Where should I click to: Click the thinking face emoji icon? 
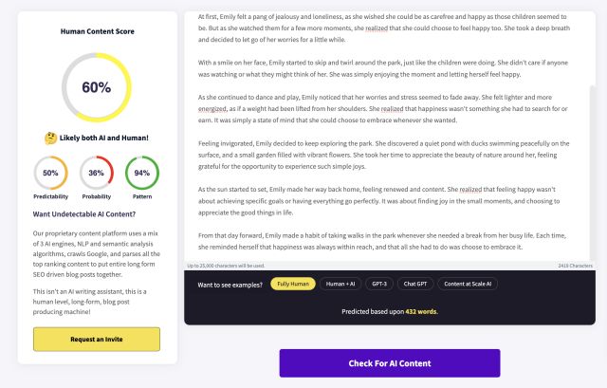(x=50, y=138)
